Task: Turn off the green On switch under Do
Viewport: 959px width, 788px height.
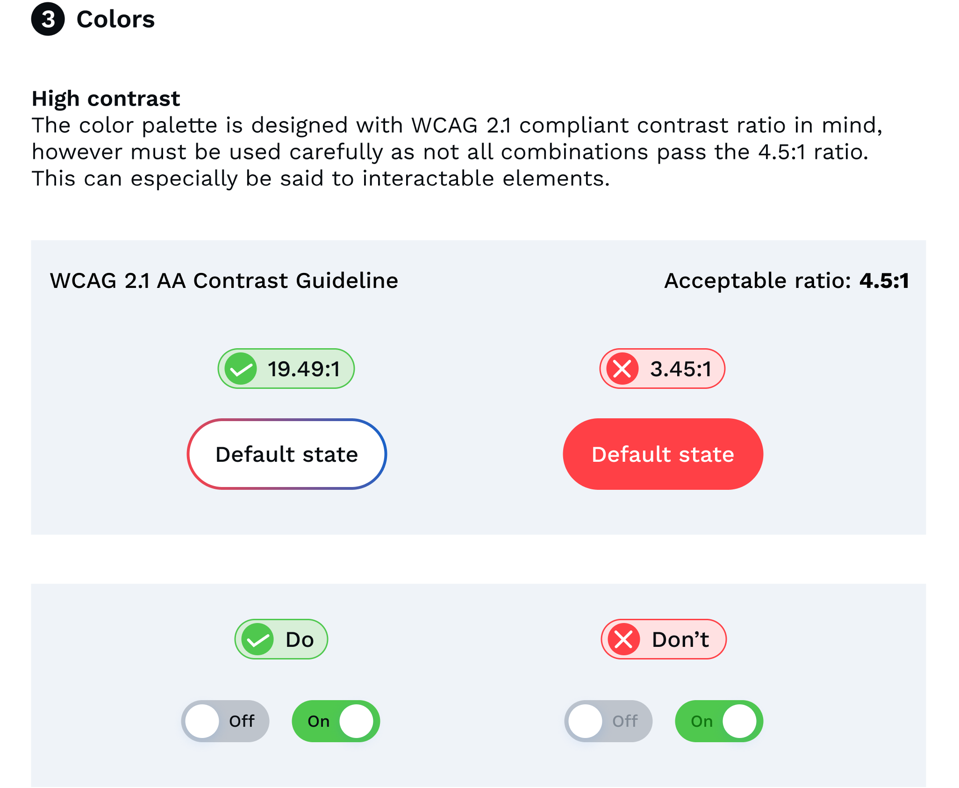Action: click(x=336, y=721)
